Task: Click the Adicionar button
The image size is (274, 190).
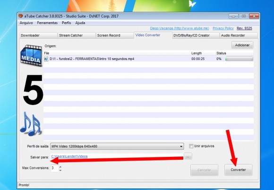Action: [242, 45]
